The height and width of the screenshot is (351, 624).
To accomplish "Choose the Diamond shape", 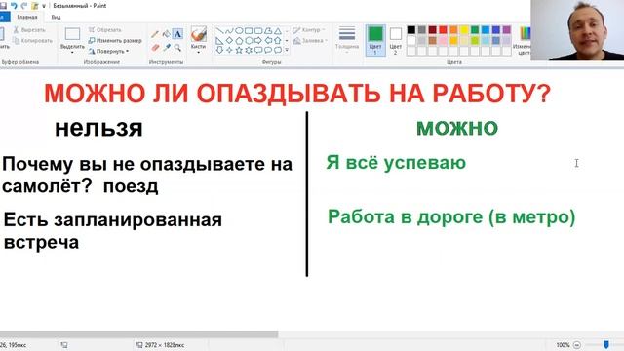I will [x=229, y=41].
